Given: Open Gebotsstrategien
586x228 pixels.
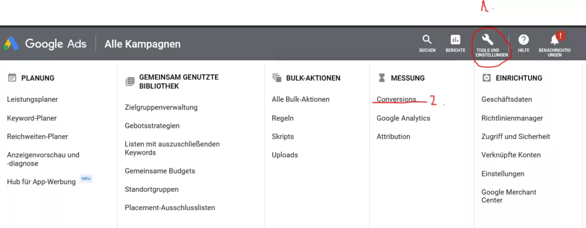Looking at the screenshot, I should [x=152, y=126].
